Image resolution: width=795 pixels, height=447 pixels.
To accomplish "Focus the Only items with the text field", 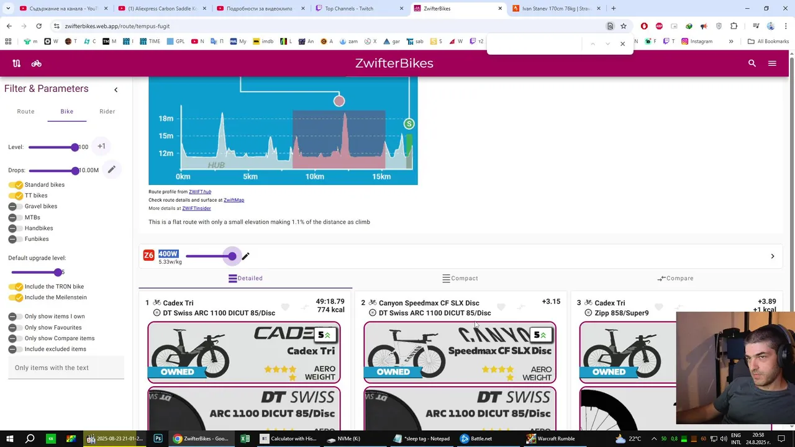I will click(66, 368).
